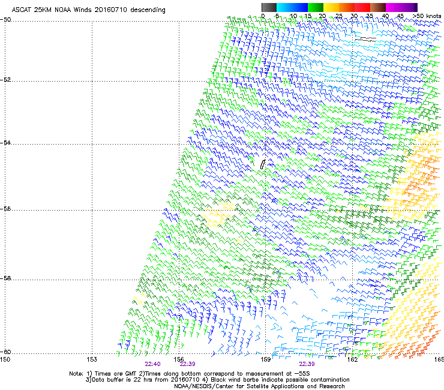This screenshot has height=390, width=444.
Task: Click the "NOAA/NESDIS/Center for Satellite Applications and Research" credit
Action: [x=259, y=386]
